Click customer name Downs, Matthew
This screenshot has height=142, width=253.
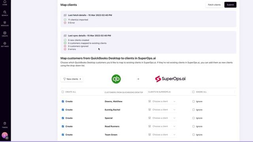[113, 101]
